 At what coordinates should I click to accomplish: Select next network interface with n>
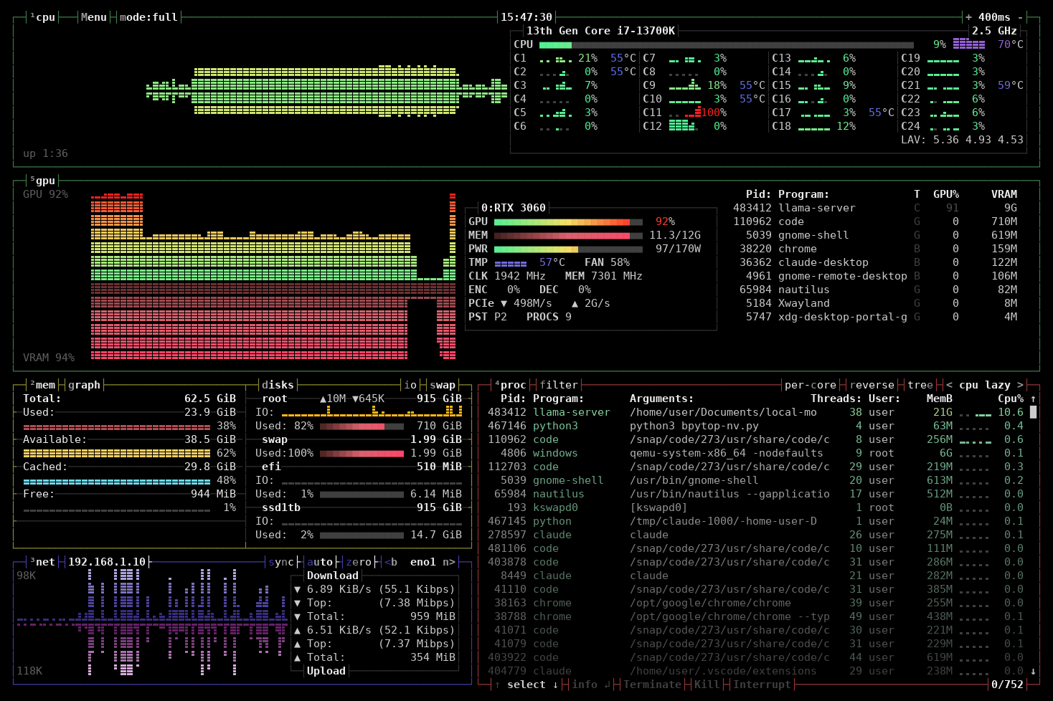pos(449,562)
